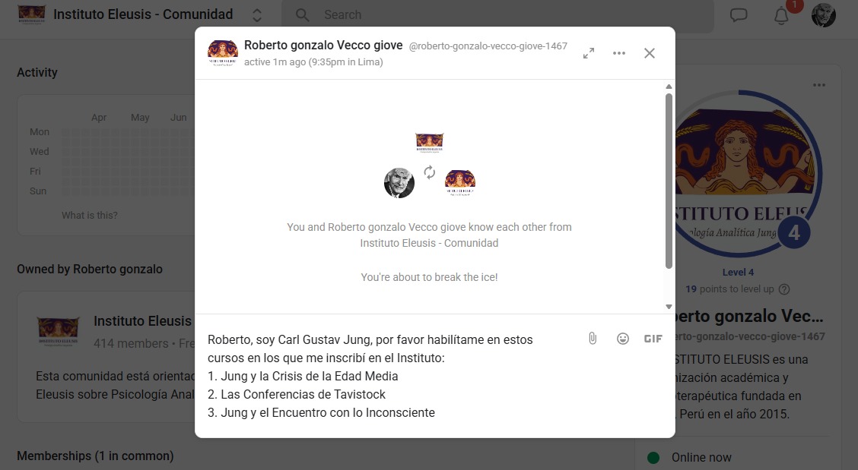
Task: Click the Instituto Eleusis community logo in header
Action: click(x=32, y=14)
